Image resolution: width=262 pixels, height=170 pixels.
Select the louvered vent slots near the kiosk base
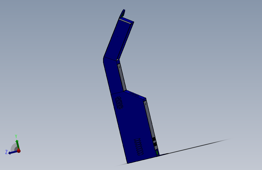(x=139, y=147)
